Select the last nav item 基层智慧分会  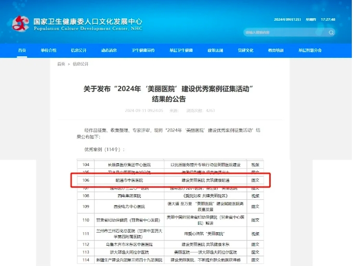[x=310, y=50]
